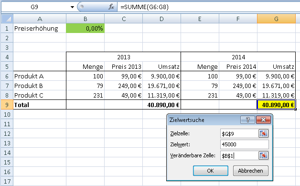300x186 pixels.
Task: Select column G header
Action: (x=276, y=19)
